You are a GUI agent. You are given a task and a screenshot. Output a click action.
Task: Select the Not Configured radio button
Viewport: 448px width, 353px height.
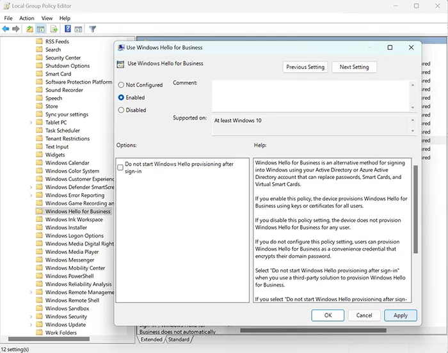(x=121, y=85)
